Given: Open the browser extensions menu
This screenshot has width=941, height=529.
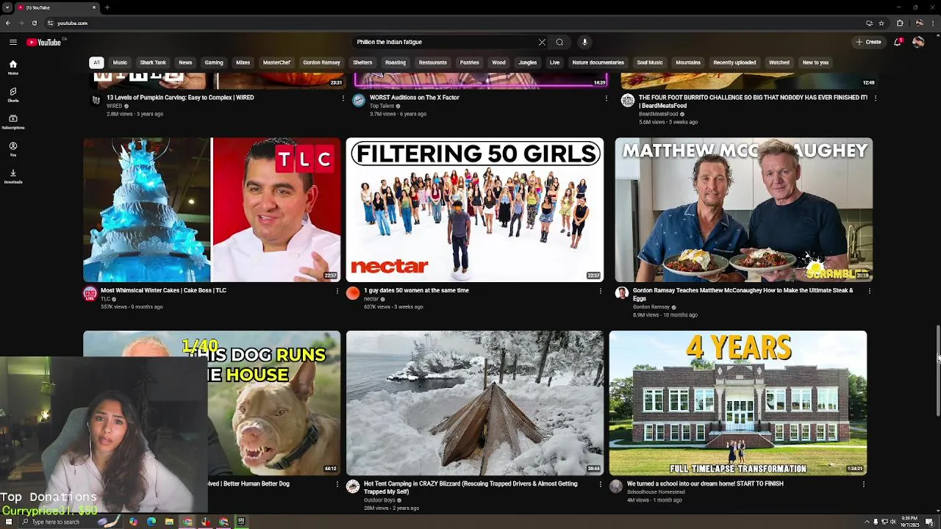Looking at the screenshot, I should tap(900, 23).
